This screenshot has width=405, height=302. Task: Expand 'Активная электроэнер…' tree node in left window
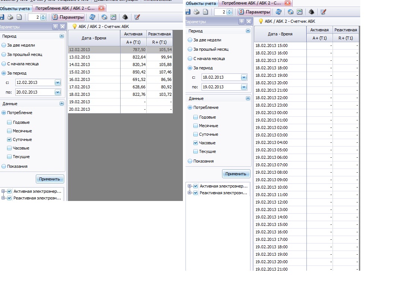pos(3,191)
